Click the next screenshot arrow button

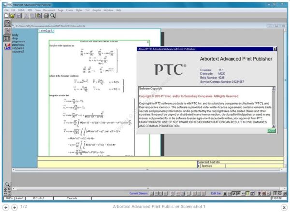point(14,207)
